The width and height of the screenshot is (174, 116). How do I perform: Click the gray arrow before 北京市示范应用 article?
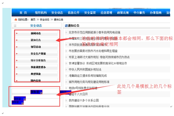coord(66,32)
